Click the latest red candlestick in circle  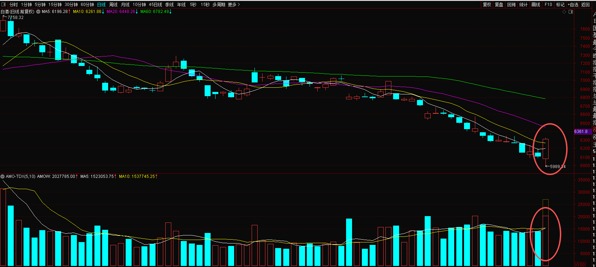(x=545, y=149)
